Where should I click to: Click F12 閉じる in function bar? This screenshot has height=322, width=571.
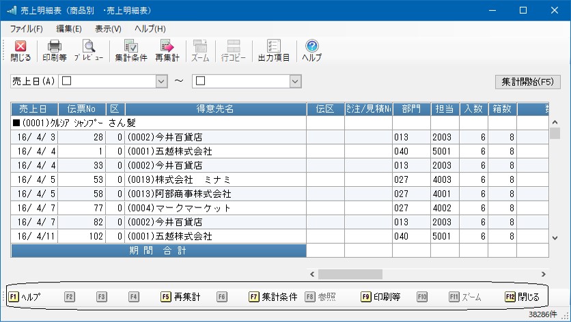coord(523,297)
